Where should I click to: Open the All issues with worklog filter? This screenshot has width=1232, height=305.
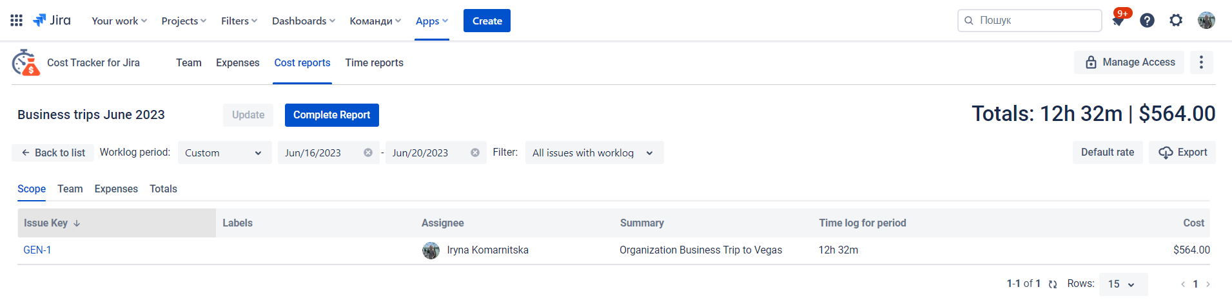594,152
